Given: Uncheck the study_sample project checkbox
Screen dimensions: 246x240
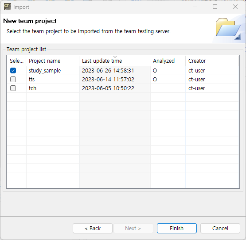Looking at the screenshot, I should [13, 71].
